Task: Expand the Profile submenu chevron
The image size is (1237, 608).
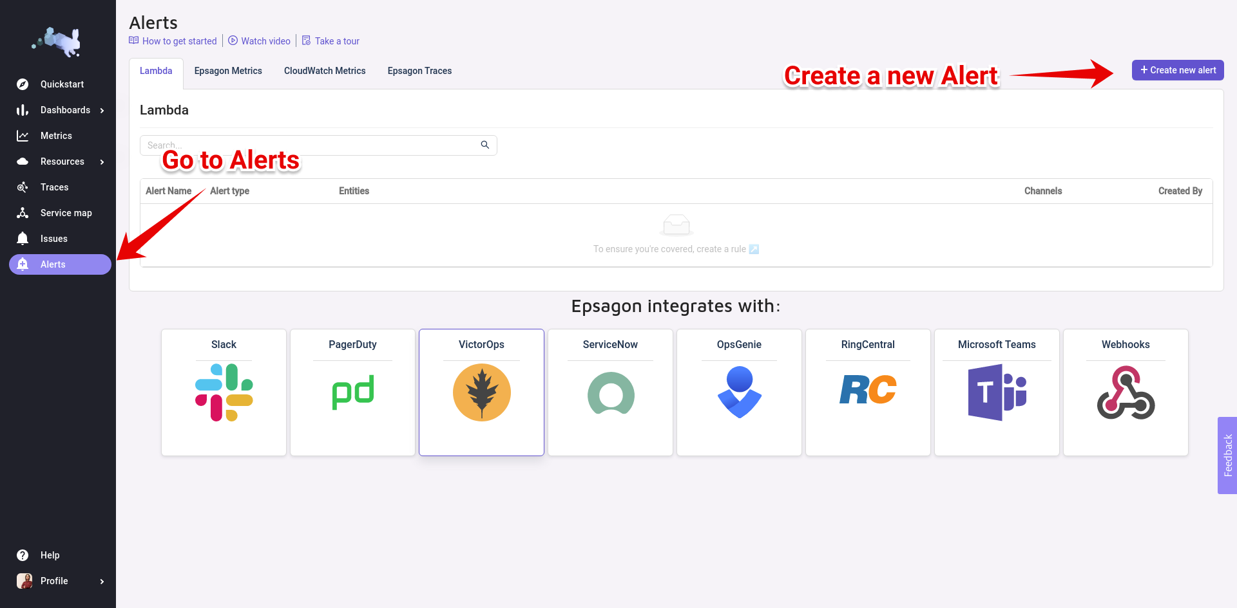Action: (102, 581)
